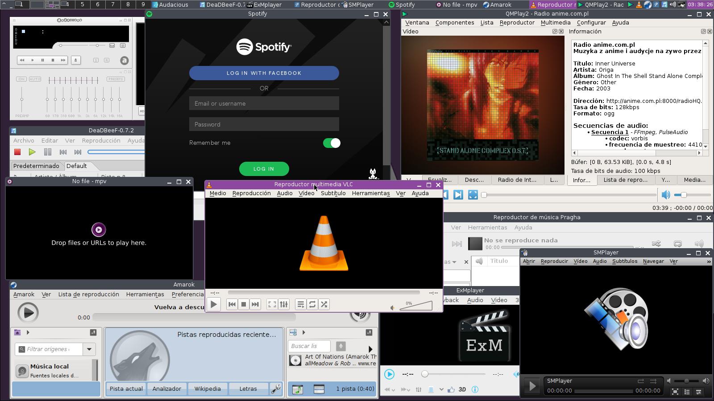Open SMPlayer playlist icon
714x401 pixels.
point(687,392)
